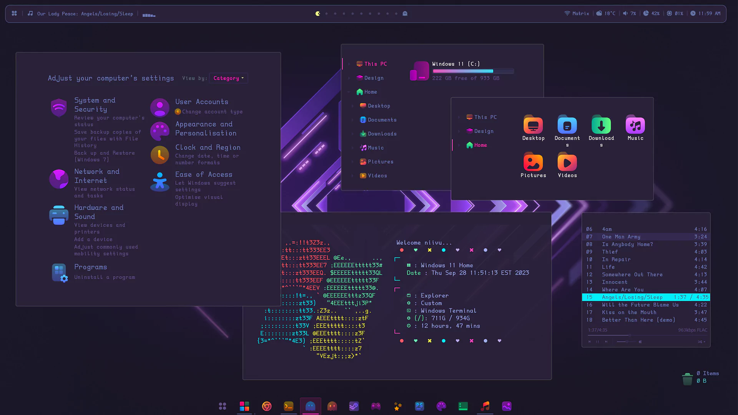Open Chrome from the dock

(x=267, y=406)
